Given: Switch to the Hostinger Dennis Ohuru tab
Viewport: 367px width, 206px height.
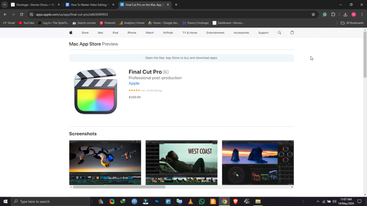Looking at the screenshot, I should (x=35, y=5).
